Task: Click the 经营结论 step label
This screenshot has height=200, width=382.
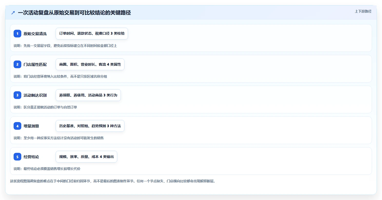Action: tap(31, 157)
